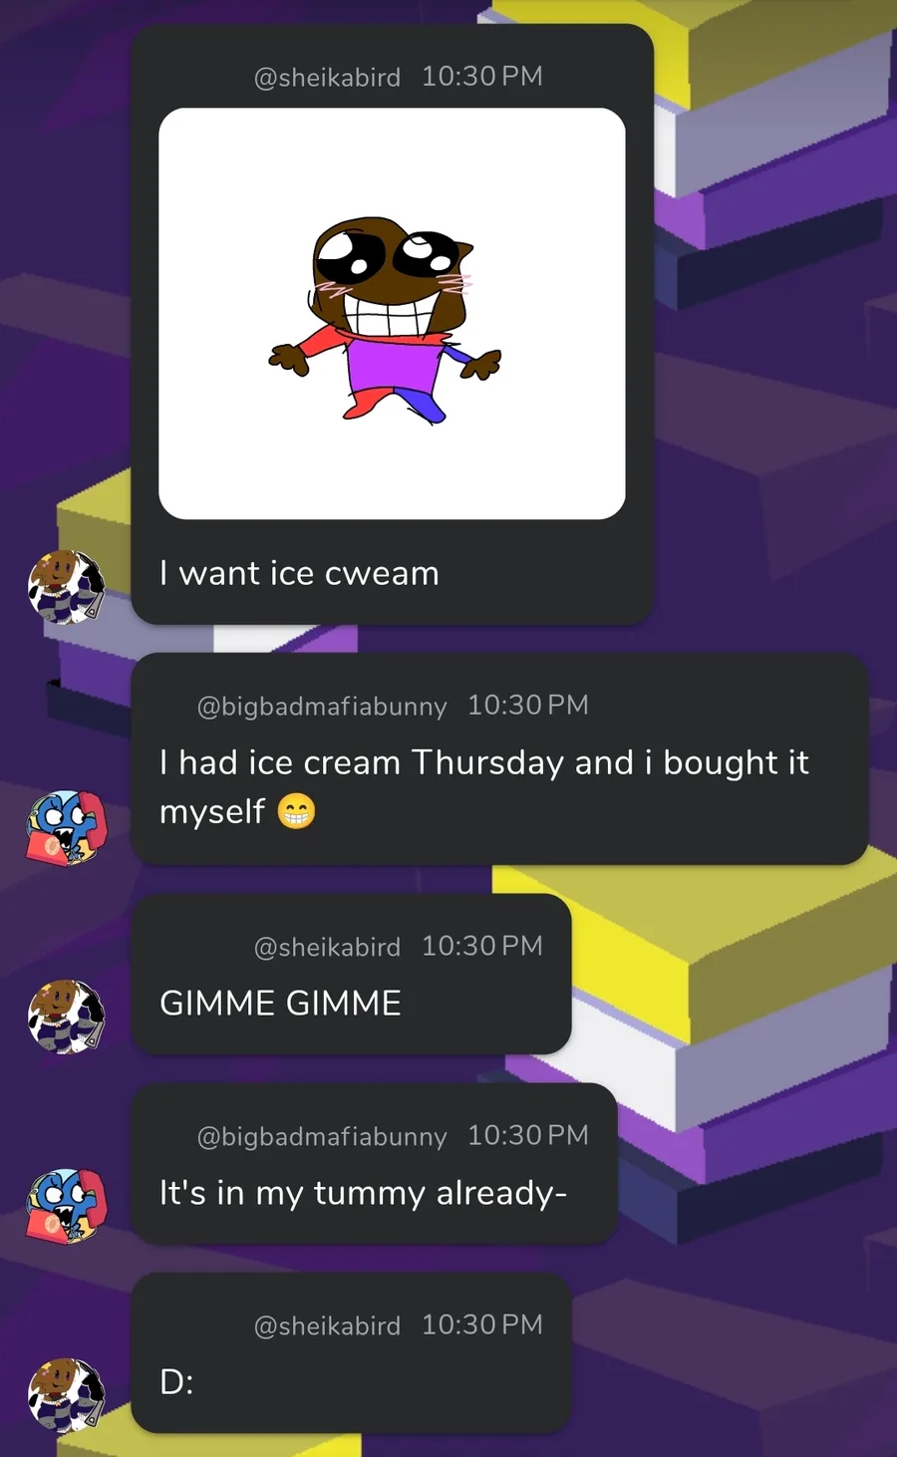Click @bigbadmafiabunny above "I had ice cream Thursday"
Image resolution: width=897 pixels, height=1457 pixels.
click(322, 706)
